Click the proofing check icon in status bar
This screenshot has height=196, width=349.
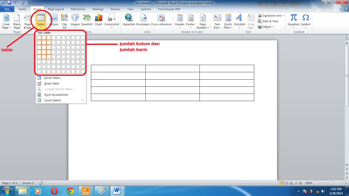coord(40,183)
